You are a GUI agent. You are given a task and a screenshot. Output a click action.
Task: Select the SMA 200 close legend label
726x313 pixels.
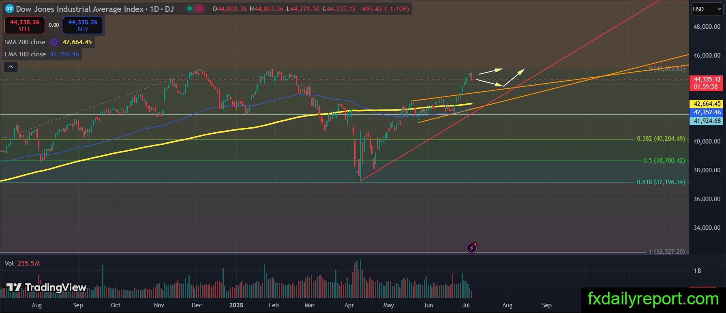pyautogui.click(x=25, y=42)
